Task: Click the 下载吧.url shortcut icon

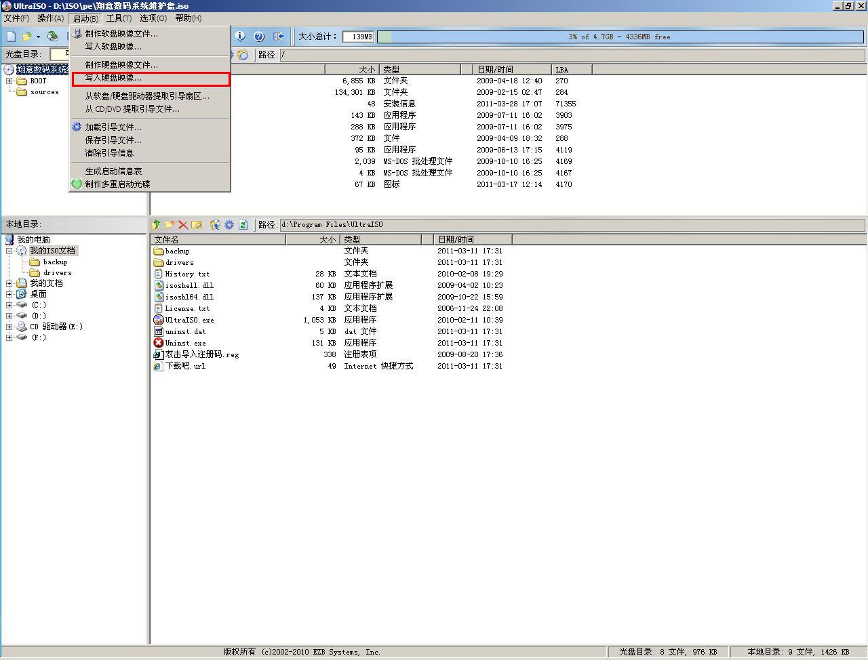Action: [159, 366]
